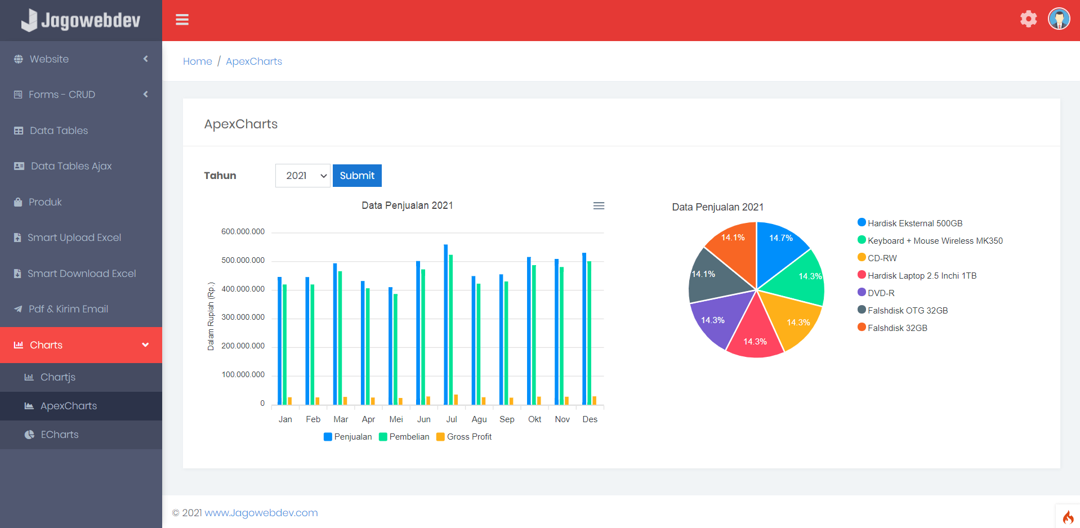1080x528 pixels.
Task: Select the Data Tables sidebar icon
Action: tap(18, 130)
